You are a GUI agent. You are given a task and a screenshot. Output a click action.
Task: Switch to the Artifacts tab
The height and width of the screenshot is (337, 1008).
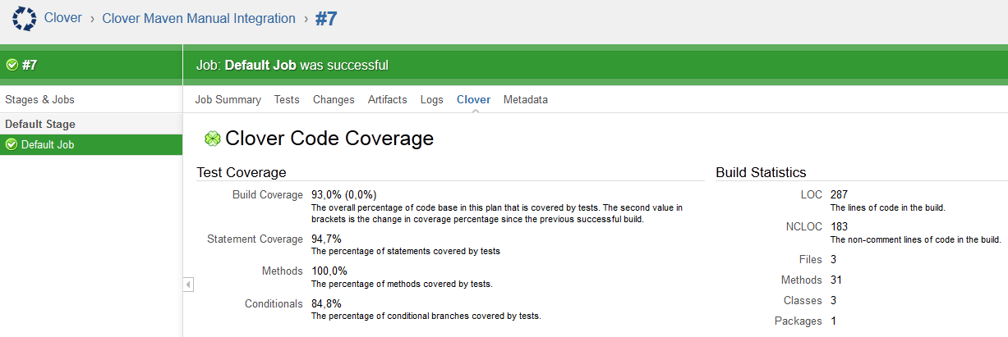[388, 99]
